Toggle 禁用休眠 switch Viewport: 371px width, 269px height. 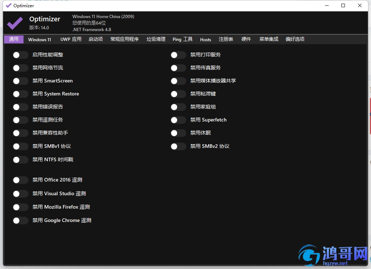(178, 133)
